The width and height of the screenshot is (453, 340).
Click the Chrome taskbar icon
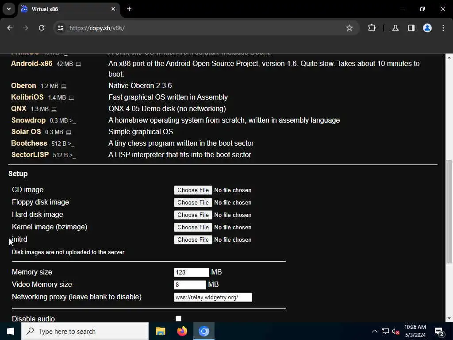tap(203, 331)
